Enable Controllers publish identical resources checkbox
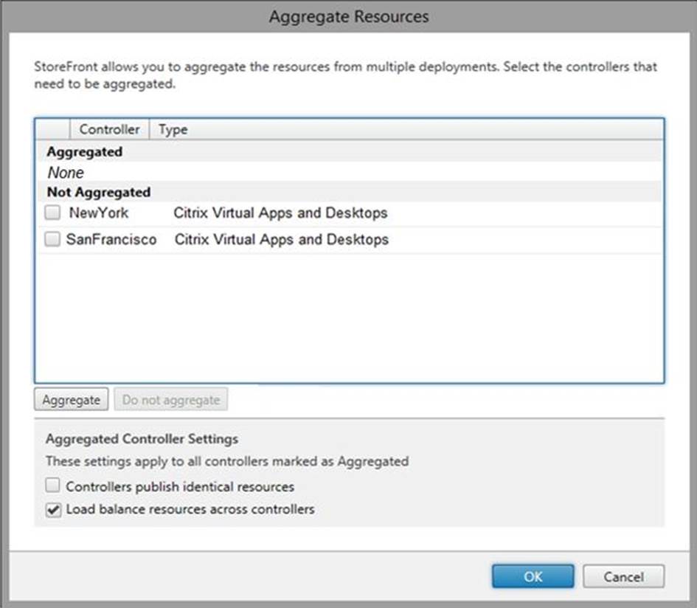Viewport: 697px width, 608px height. coord(52,486)
